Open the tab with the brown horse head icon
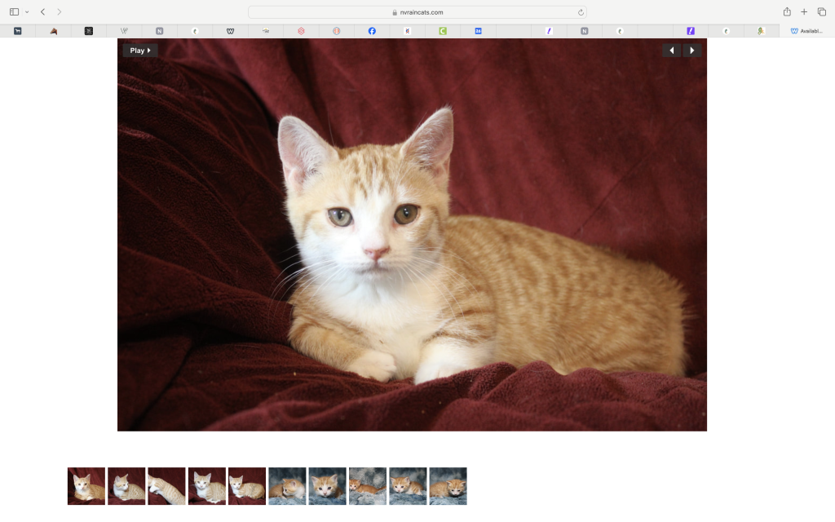The image size is (835, 522). (53, 31)
